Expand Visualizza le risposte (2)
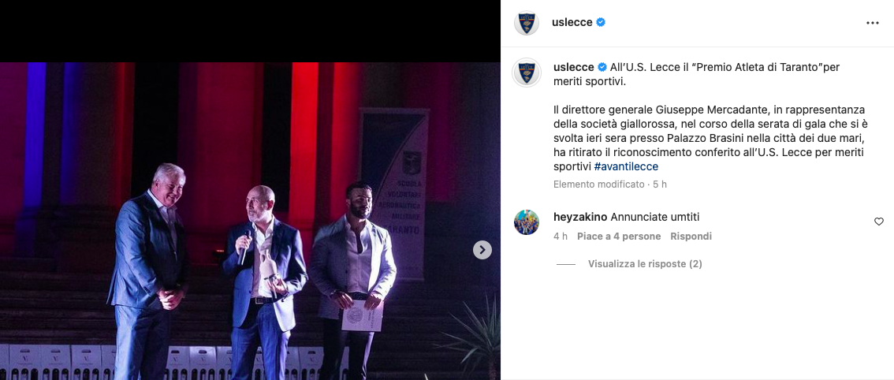The image size is (894, 380). click(645, 264)
